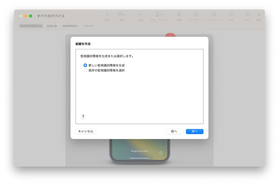Click the Back (戻る) arrow icon
The image size is (279, 185).
click(x=107, y=15)
